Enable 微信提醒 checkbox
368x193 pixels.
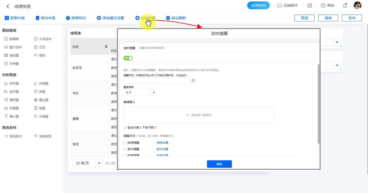click(x=125, y=143)
